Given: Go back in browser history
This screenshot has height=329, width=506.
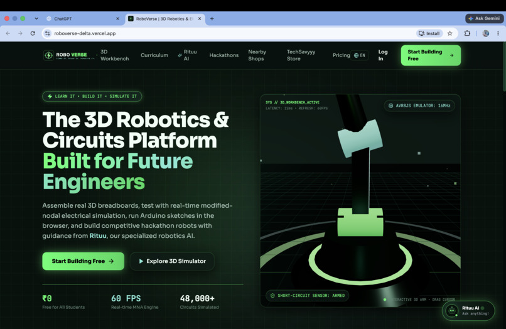Looking at the screenshot, I should (8, 33).
